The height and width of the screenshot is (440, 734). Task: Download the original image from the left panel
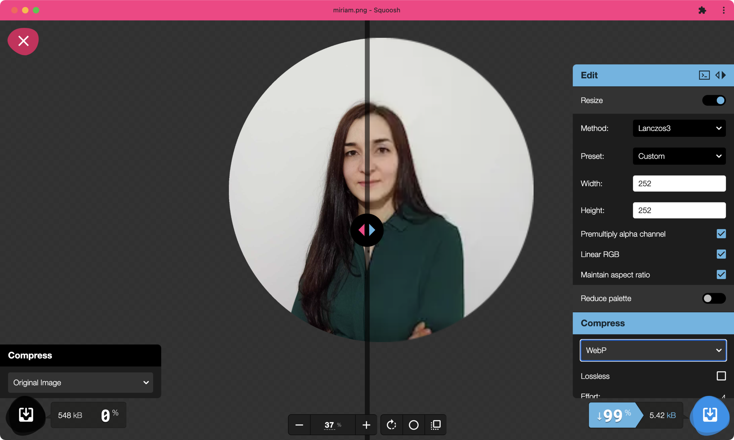point(26,415)
